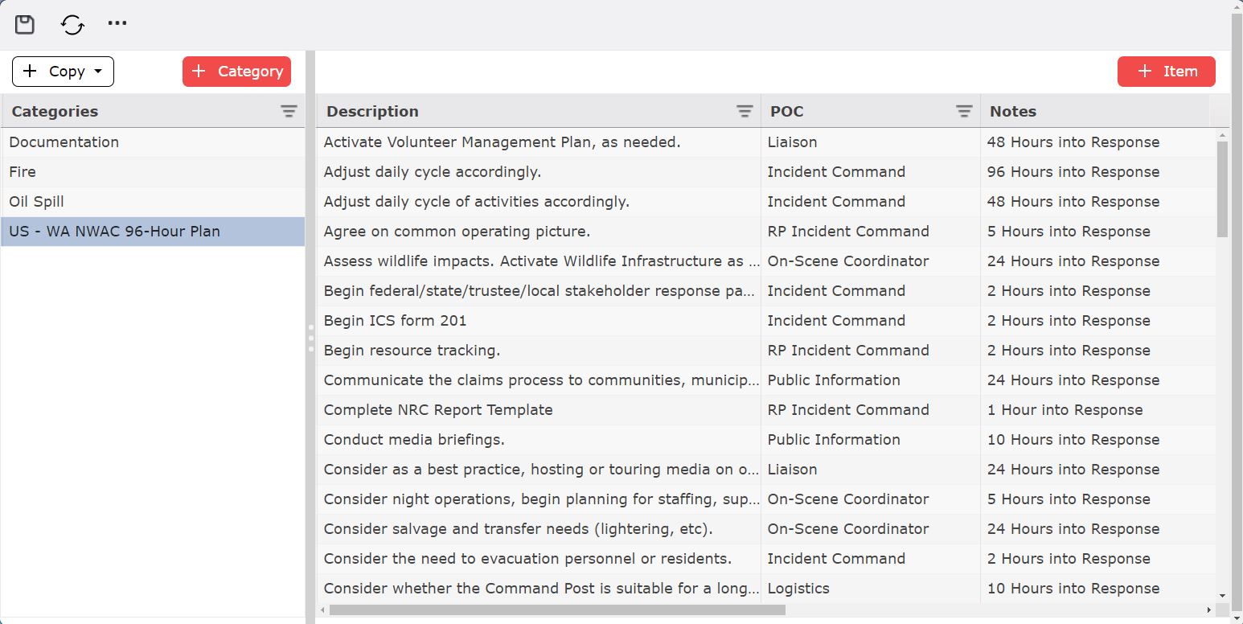Filter the POC column
Image resolution: width=1243 pixels, height=624 pixels.
pyautogui.click(x=964, y=111)
